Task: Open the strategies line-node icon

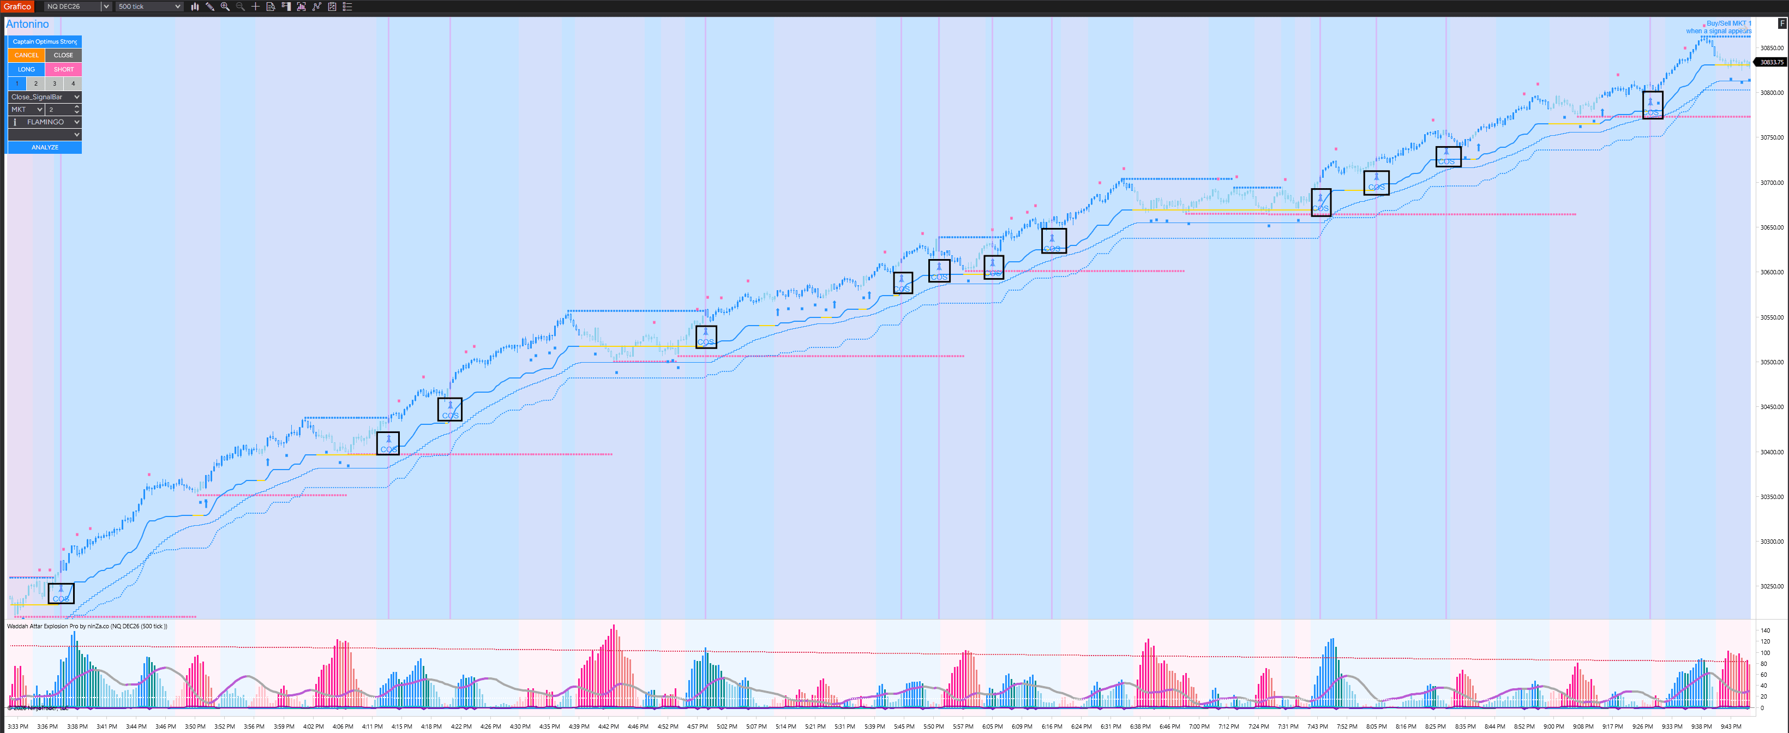Action: 317,6
